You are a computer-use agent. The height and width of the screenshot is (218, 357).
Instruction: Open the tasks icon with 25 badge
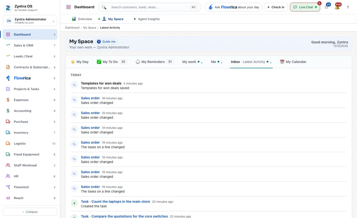(x=327, y=7)
